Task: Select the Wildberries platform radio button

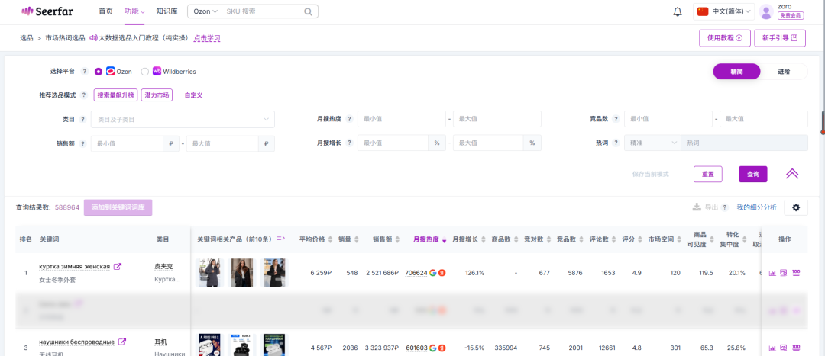Action: 145,72
